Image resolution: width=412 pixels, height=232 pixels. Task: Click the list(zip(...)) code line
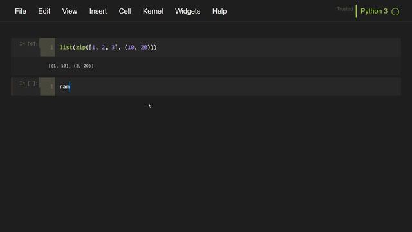pyautogui.click(x=108, y=47)
